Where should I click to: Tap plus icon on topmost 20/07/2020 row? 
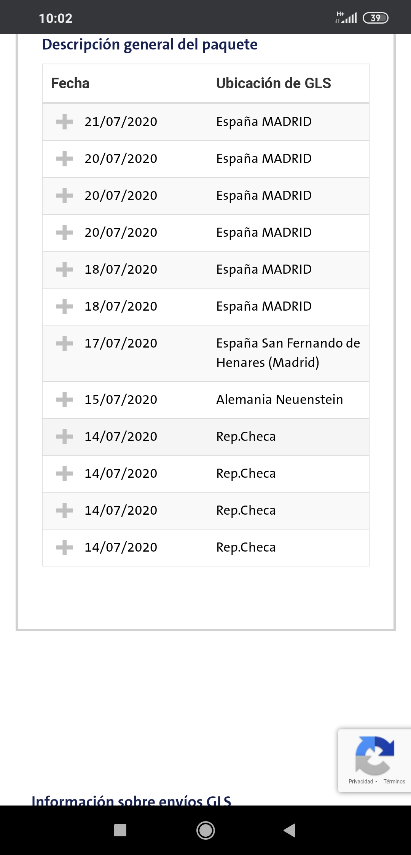(x=65, y=159)
